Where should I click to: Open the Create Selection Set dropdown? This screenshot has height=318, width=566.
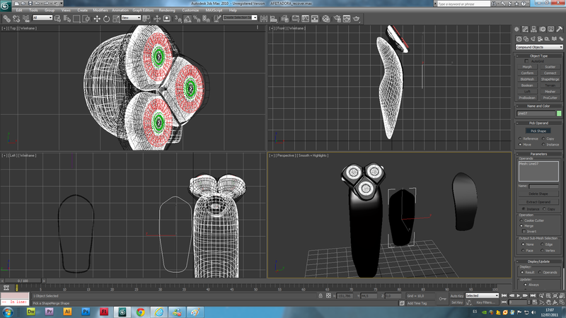tap(240, 18)
